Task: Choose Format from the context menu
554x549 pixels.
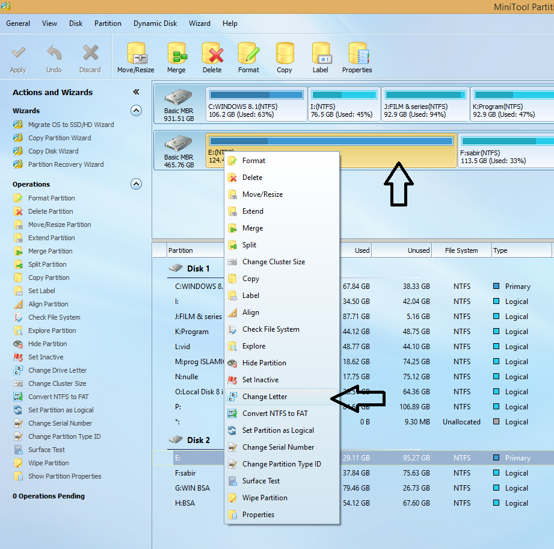Action: 282,161
